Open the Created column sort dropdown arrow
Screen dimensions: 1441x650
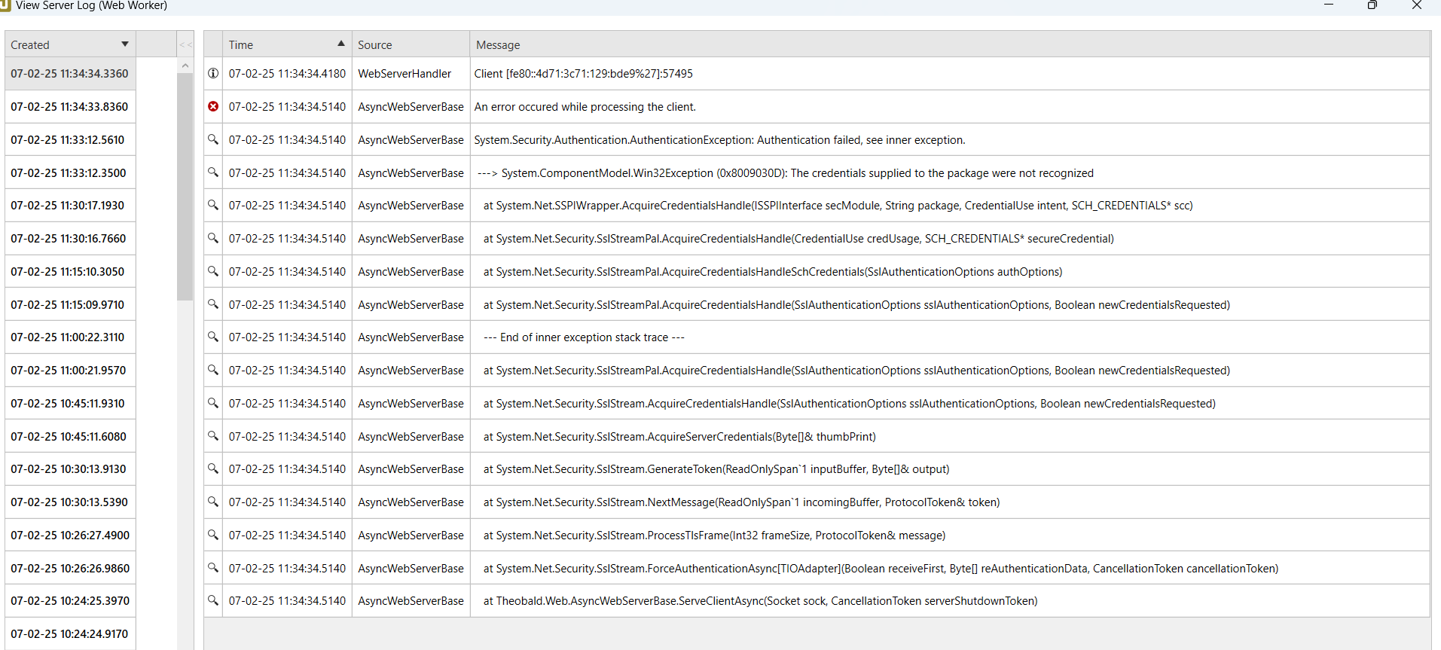pos(125,44)
